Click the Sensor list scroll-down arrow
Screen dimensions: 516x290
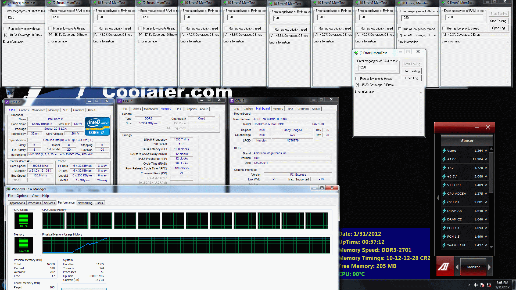click(x=491, y=247)
